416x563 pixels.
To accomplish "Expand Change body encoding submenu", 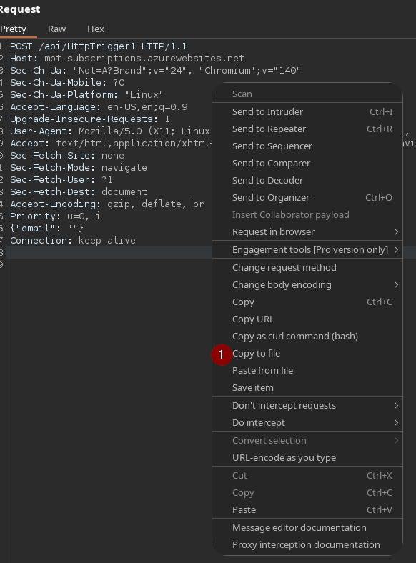I will pyautogui.click(x=307, y=285).
